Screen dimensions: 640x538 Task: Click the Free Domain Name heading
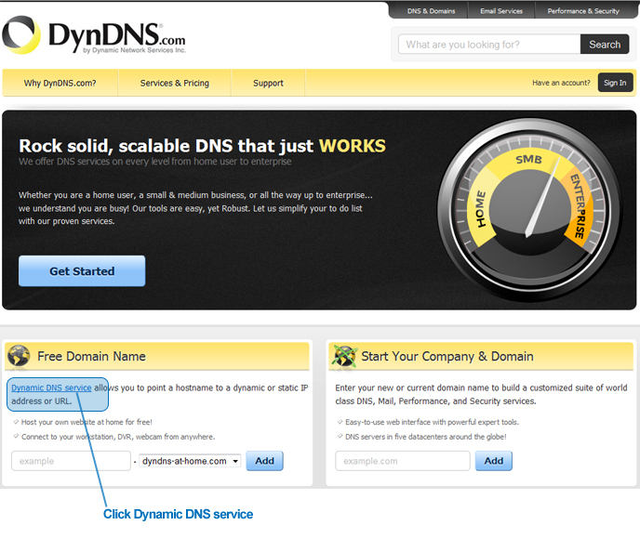pyautogui.click(x=91, y=356)
